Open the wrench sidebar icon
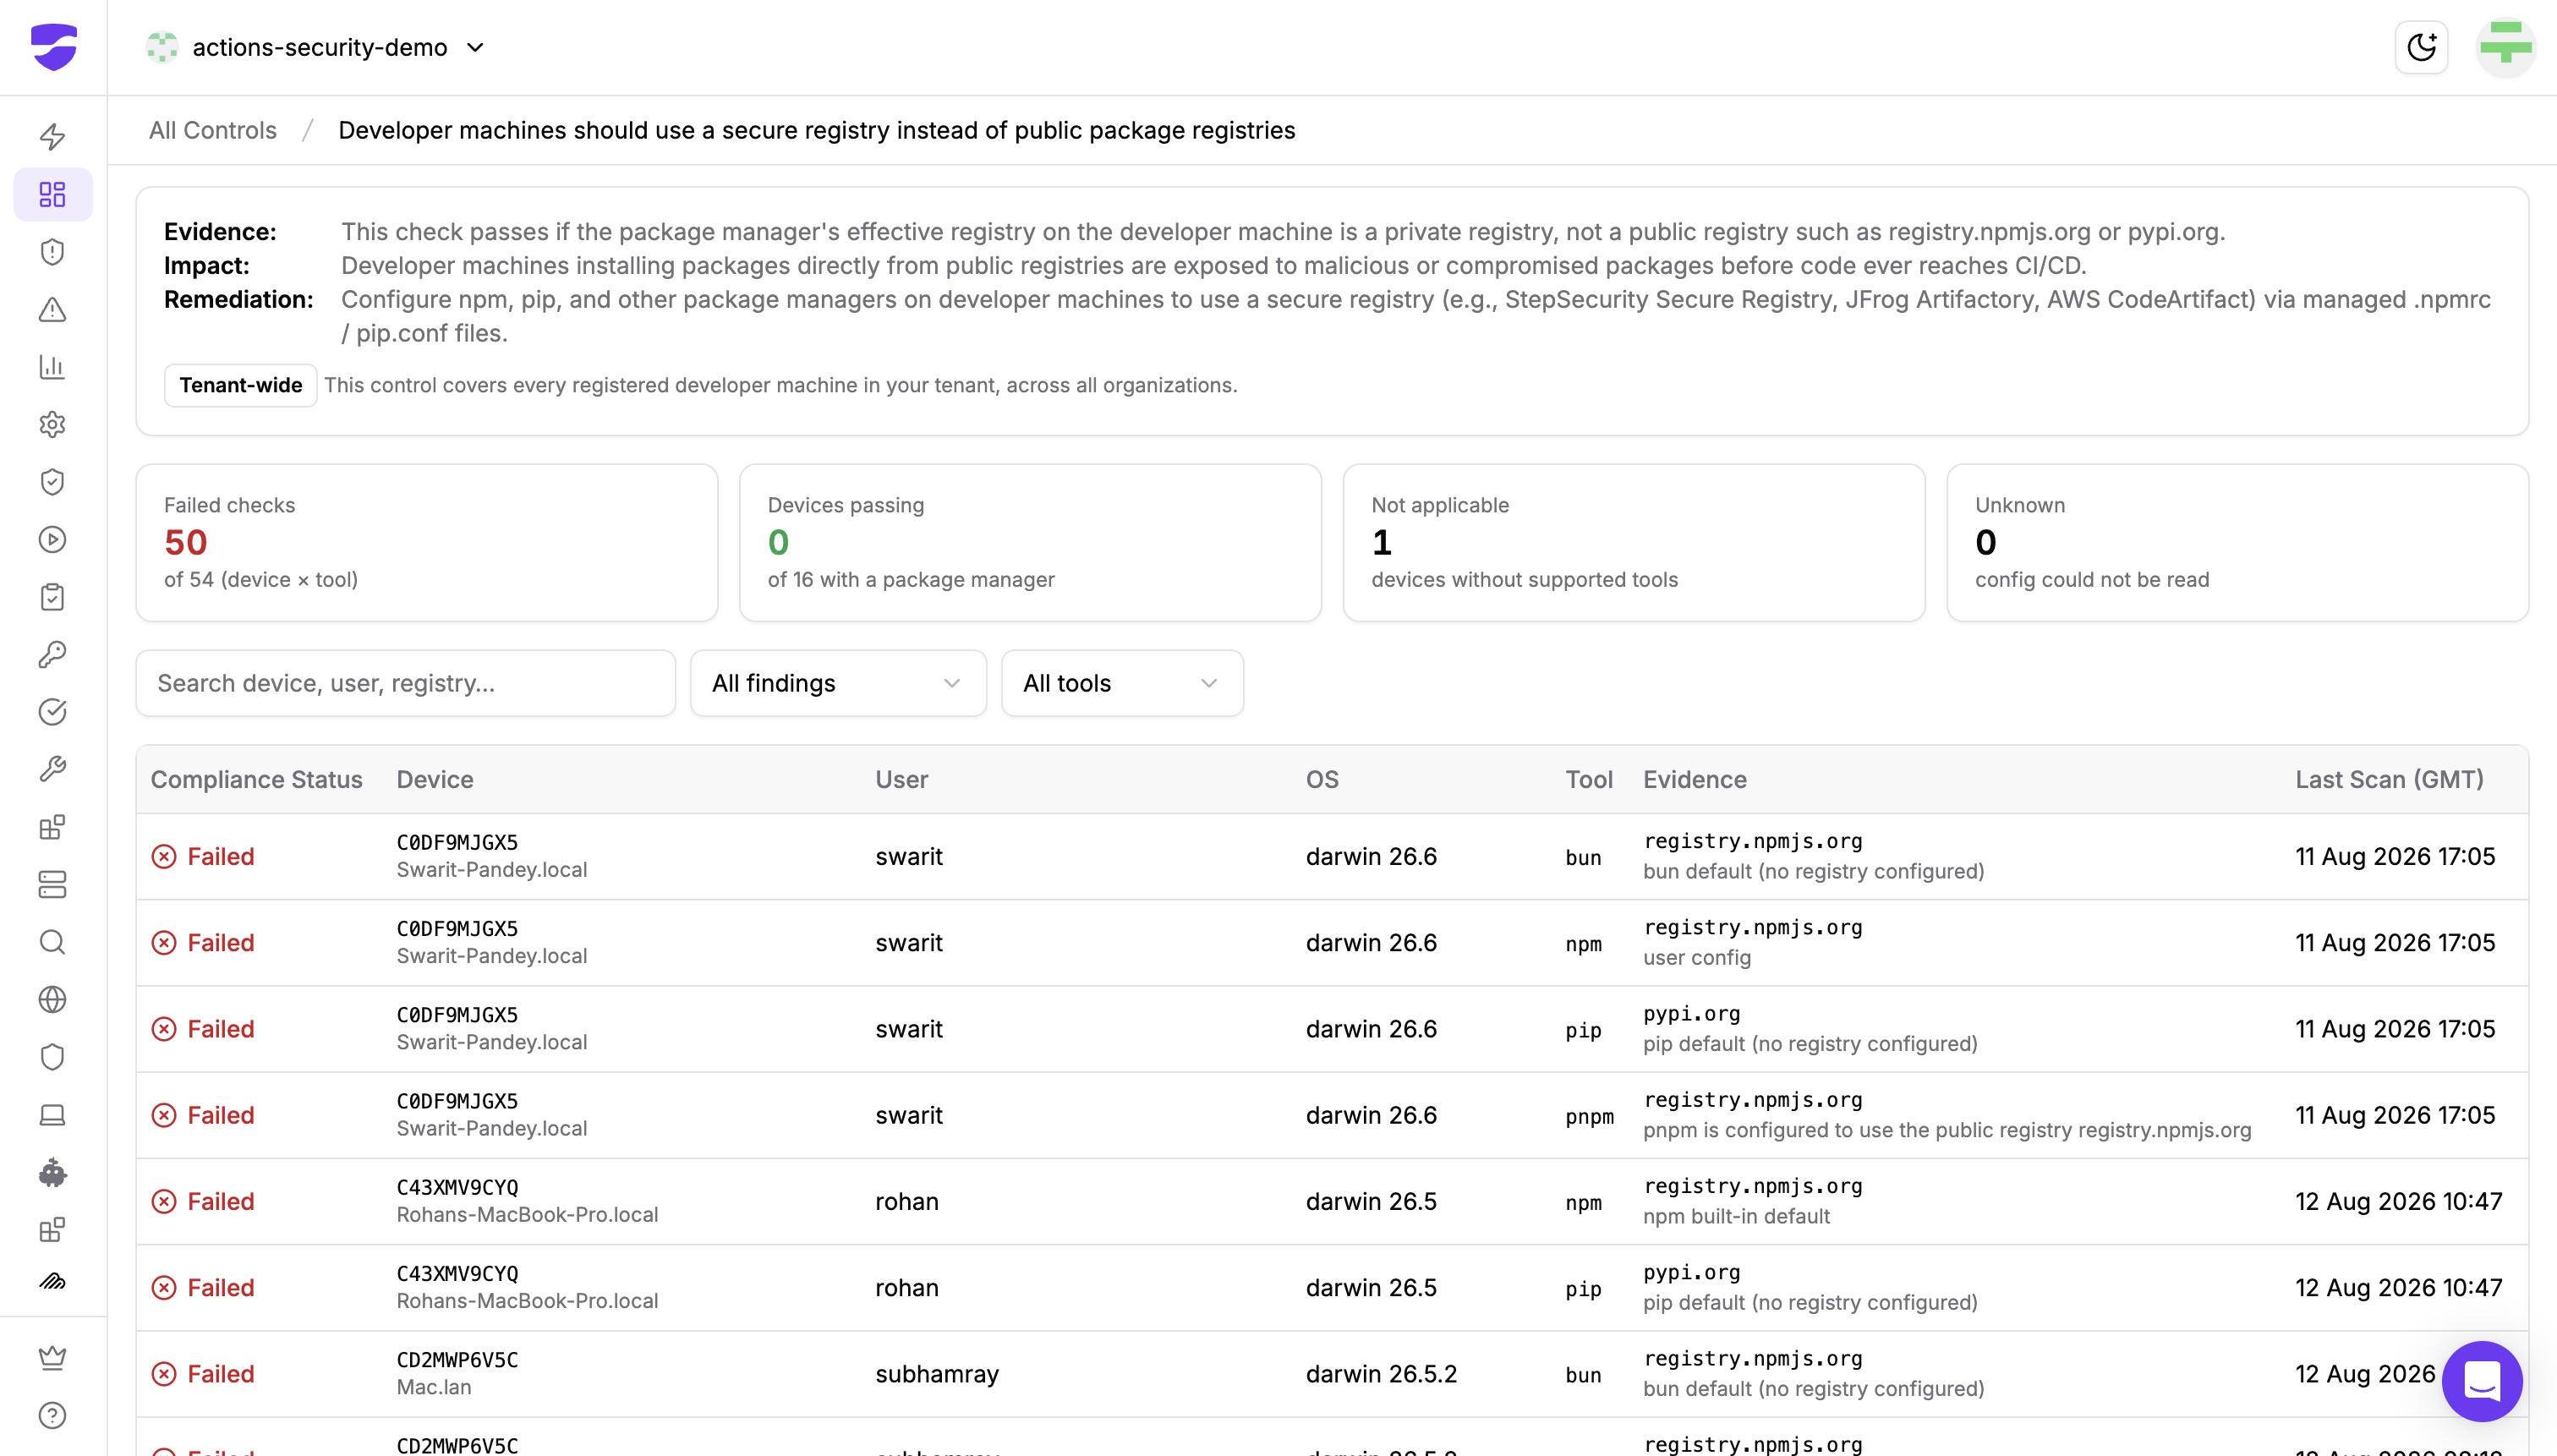The height and width of the screenshot is (1456, 2557). (53, 769)
